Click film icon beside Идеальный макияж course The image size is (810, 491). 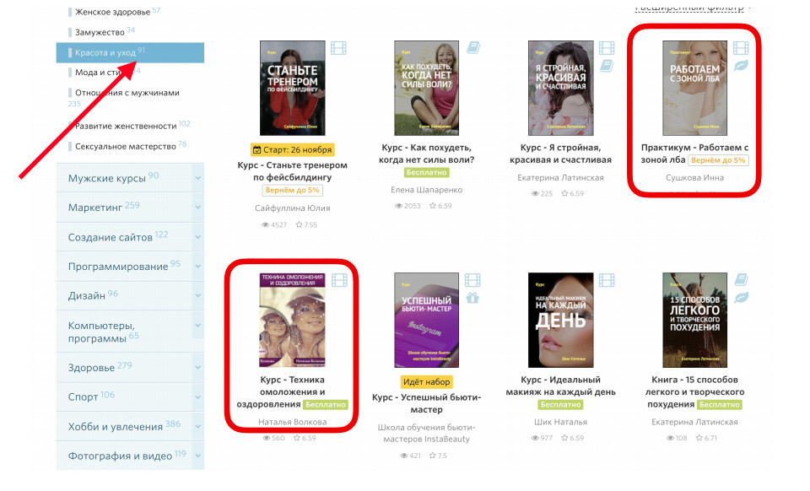point(607,280)
